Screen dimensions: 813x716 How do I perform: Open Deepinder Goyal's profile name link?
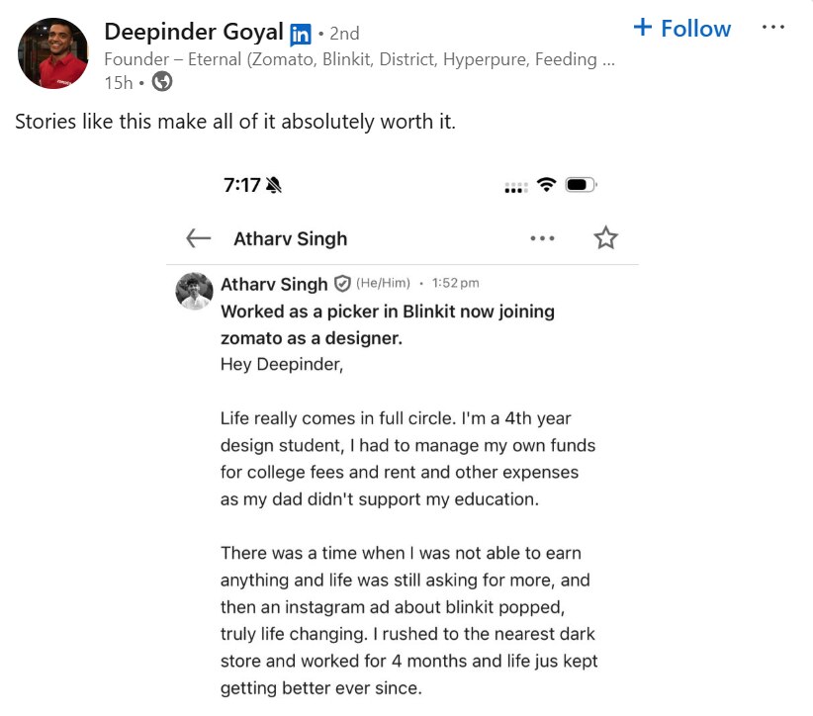[194, 32]
